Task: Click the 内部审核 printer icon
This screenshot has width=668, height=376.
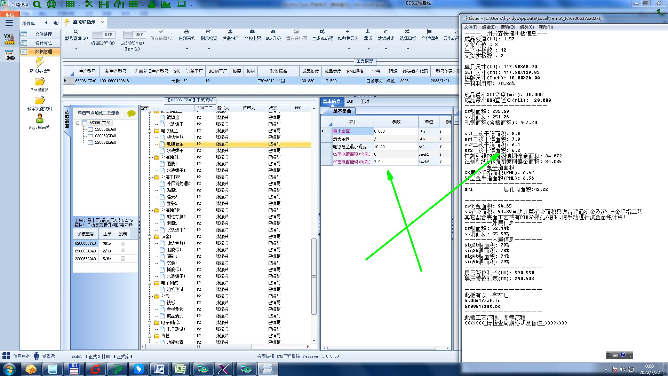Action: point(186,32)
